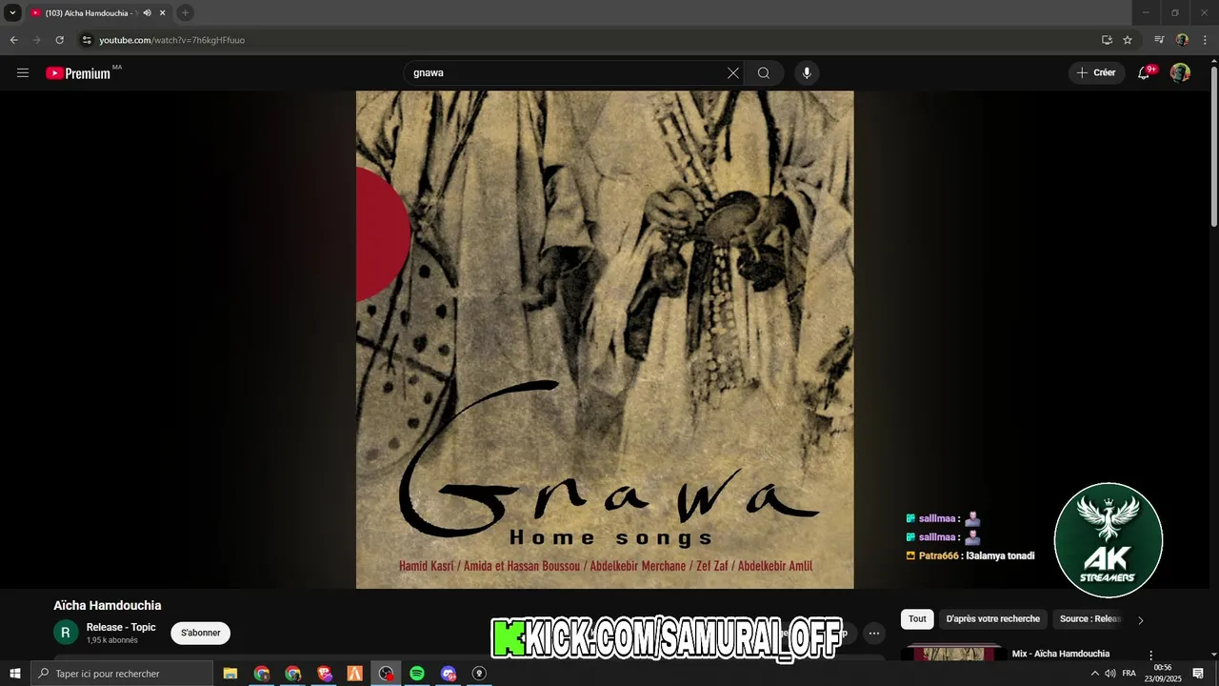The width and height of the screenshot is (1219, 686).
Task: Open the tab search dropdown arrow
Action: (x=13, y=12)
